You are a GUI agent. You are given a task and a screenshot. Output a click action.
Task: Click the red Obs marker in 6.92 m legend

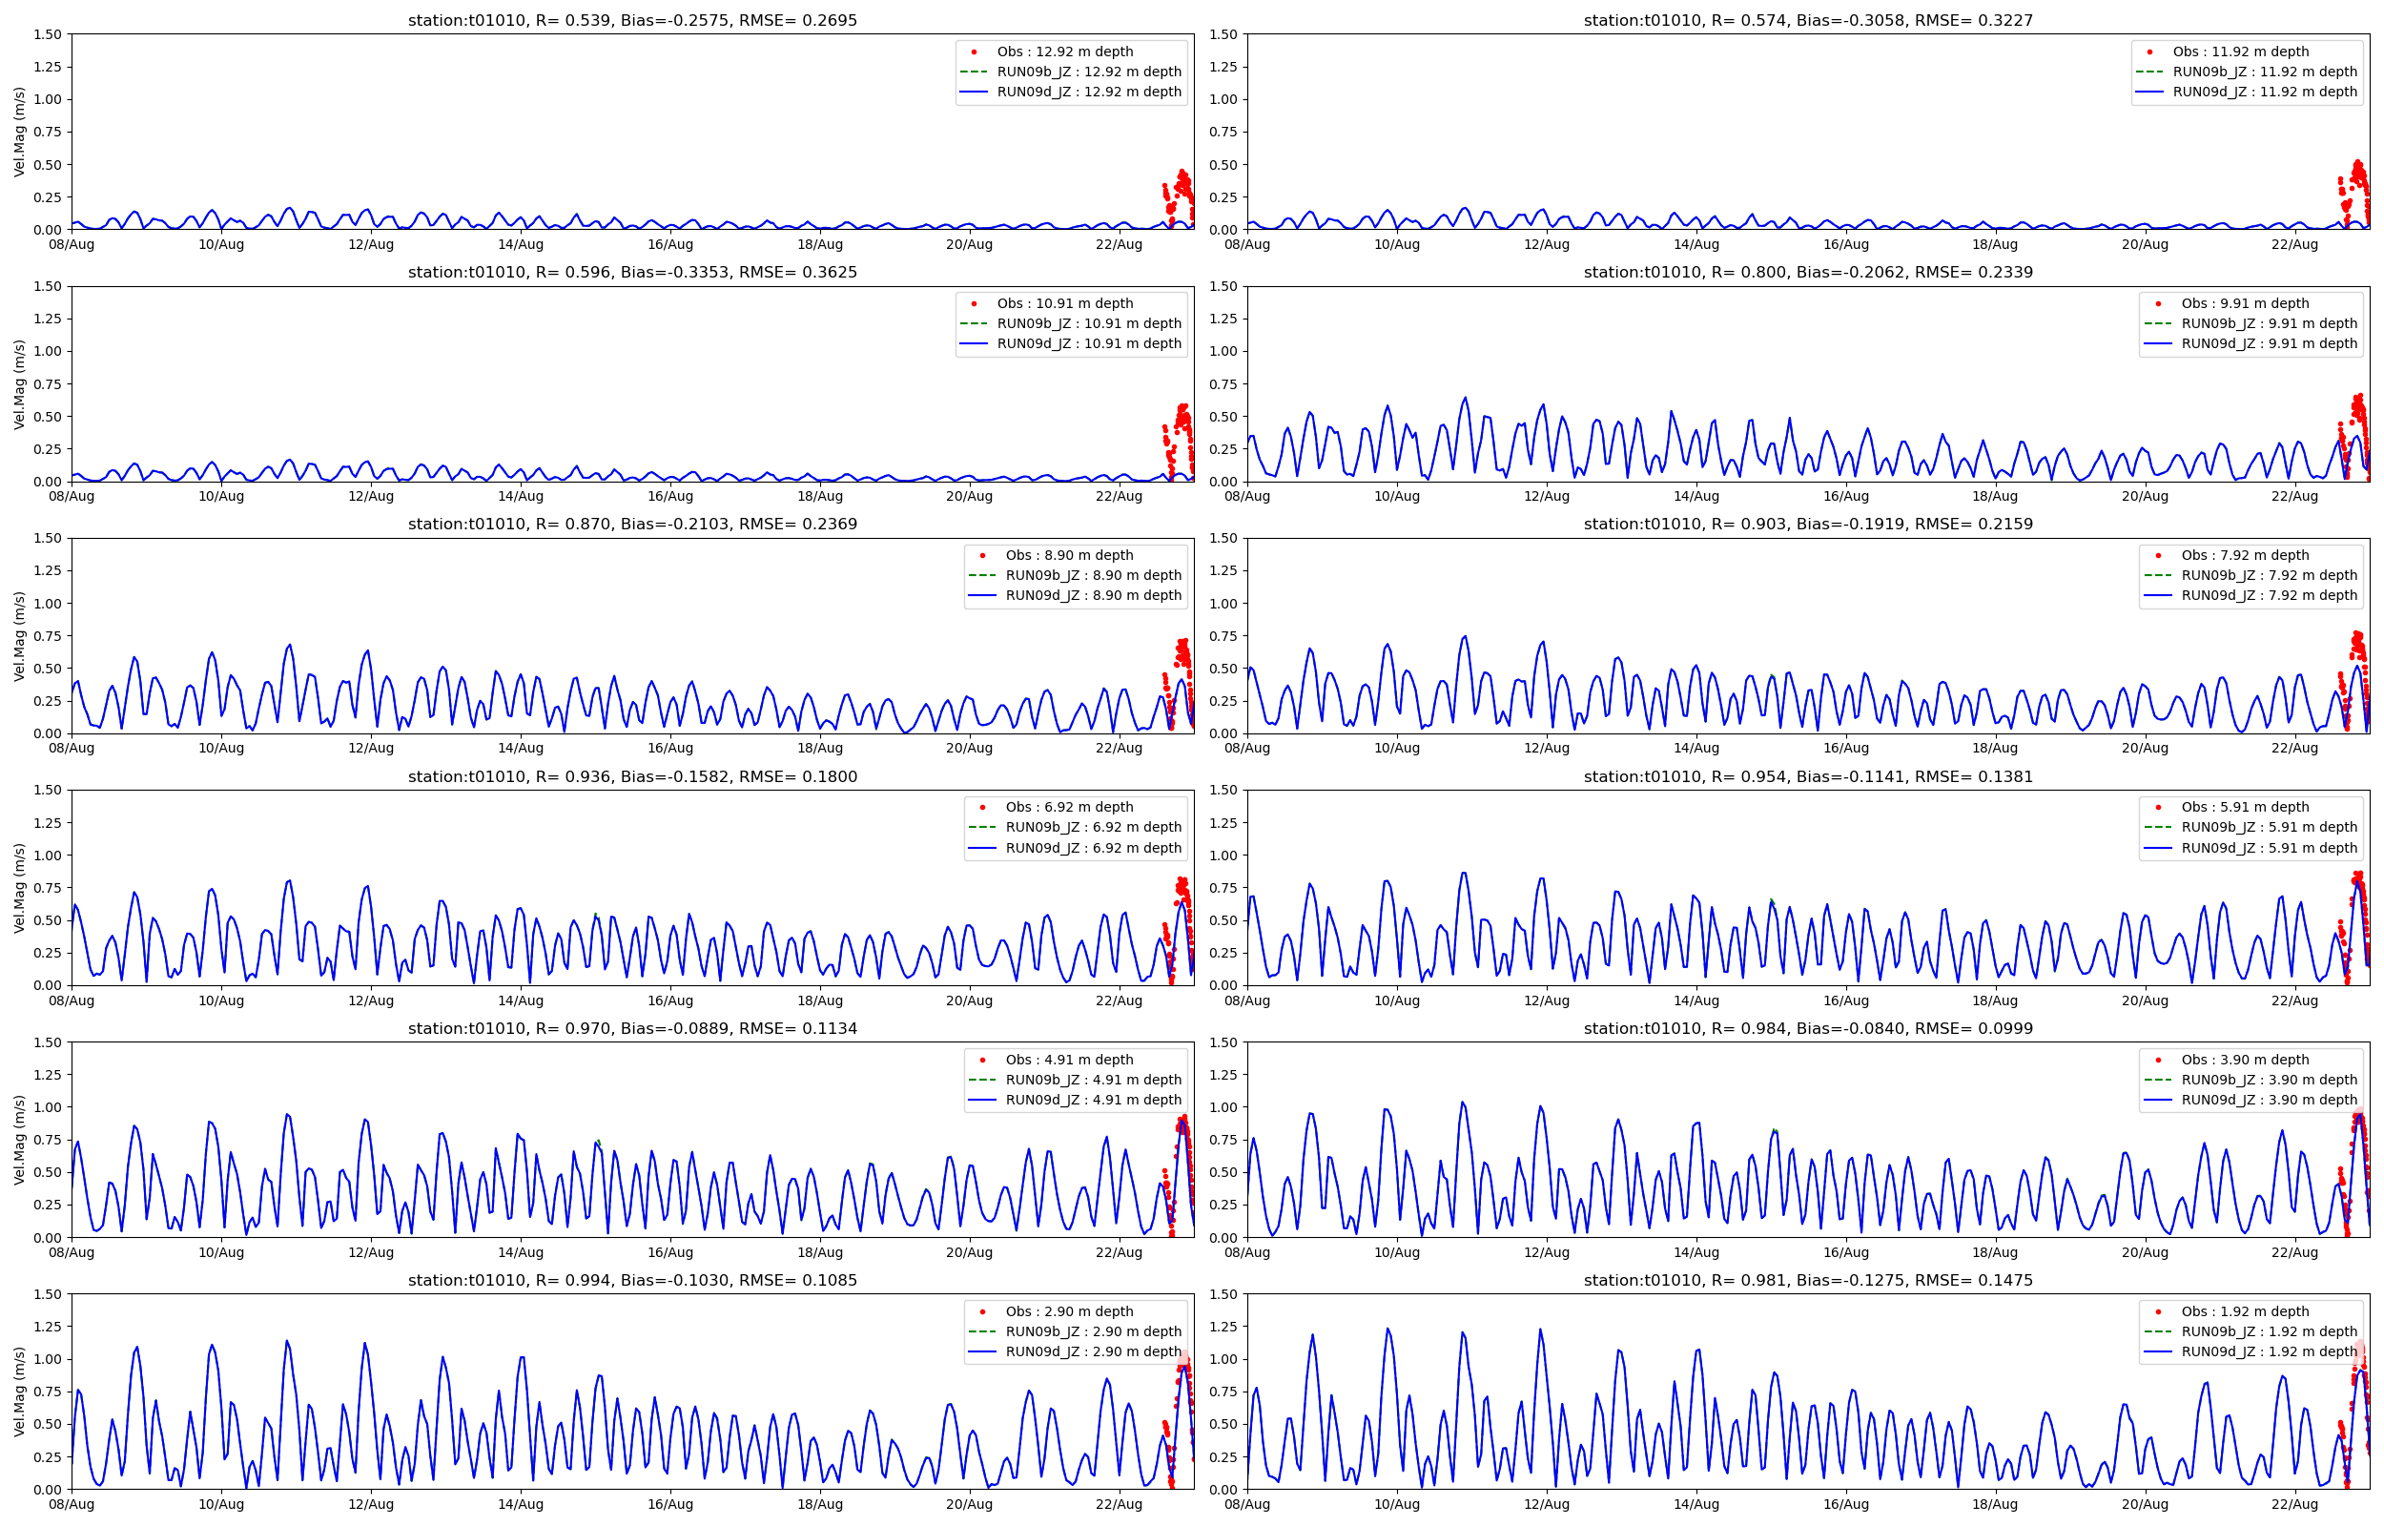(x=981, y=808)
